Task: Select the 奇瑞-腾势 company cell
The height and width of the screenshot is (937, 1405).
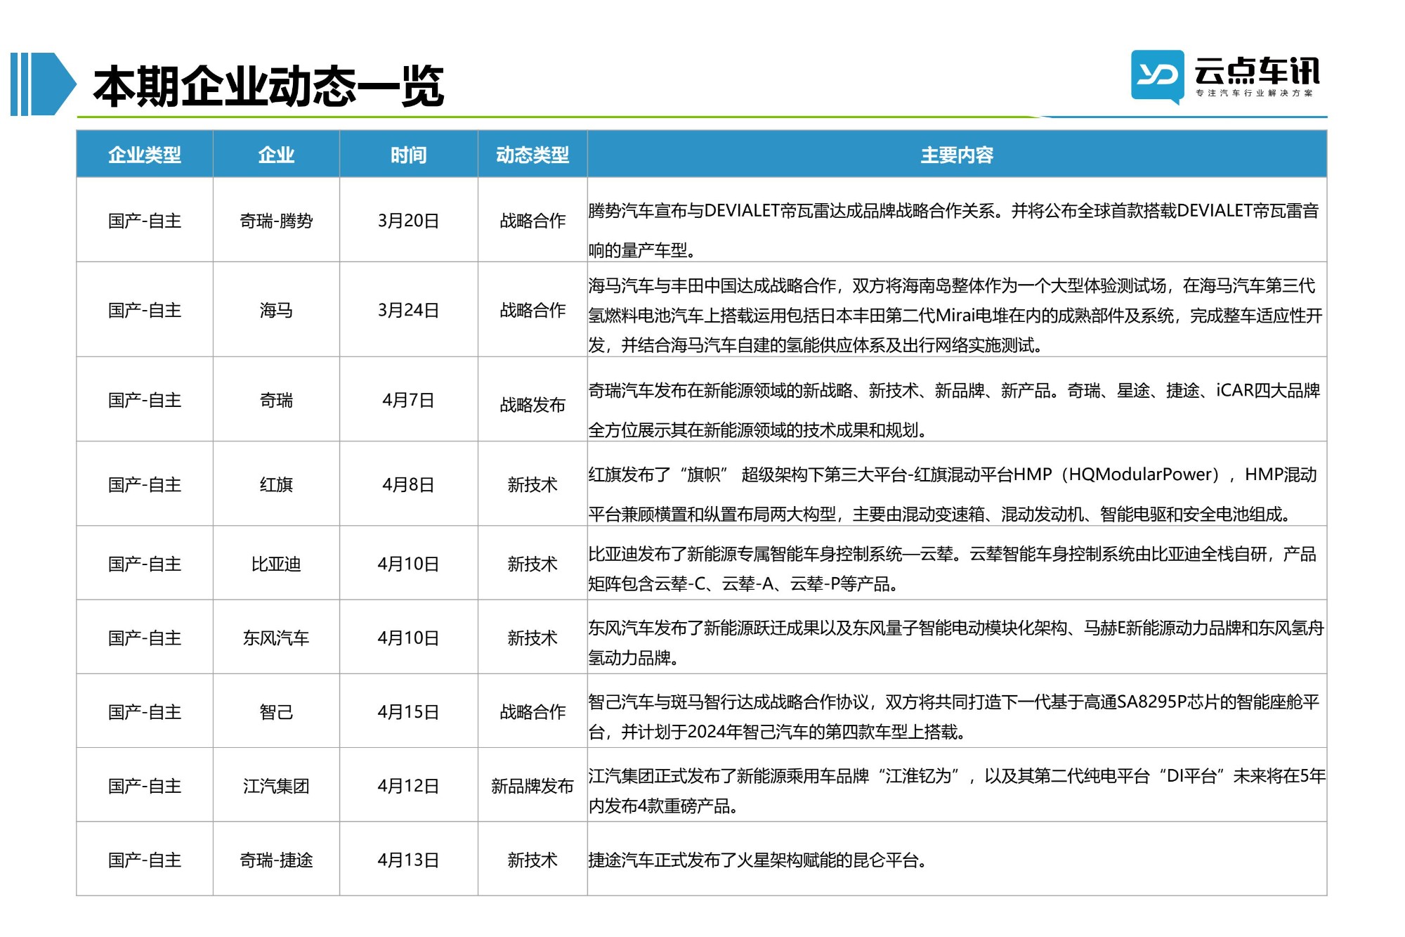Action: 276,221
